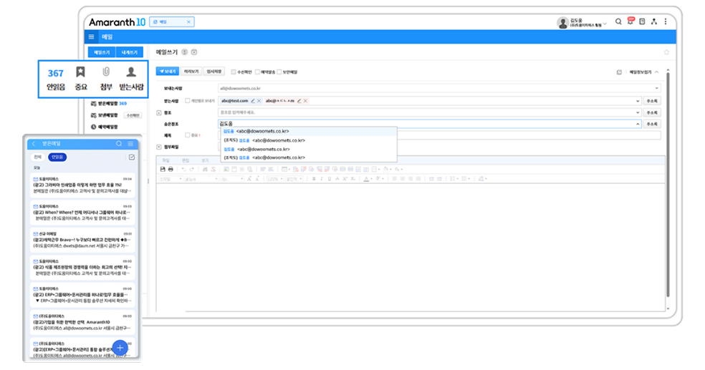Open the 120% zoom dropdown in editor
Viewport: 705px width, 370px height.
tap(274, 179)
